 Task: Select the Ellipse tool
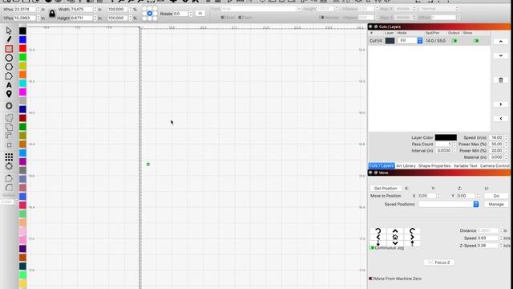click(x=9, y=58)
